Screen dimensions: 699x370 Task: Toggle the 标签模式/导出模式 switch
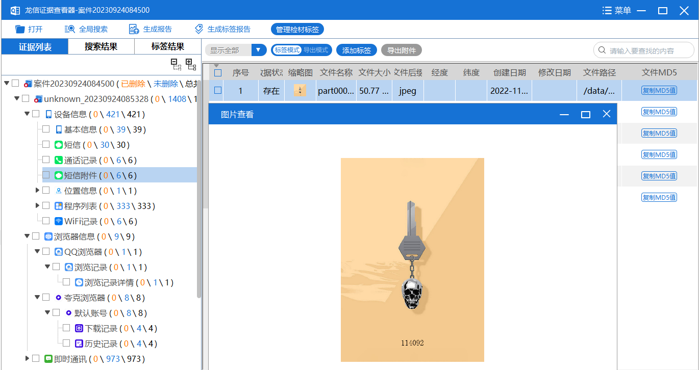point(301,50)
